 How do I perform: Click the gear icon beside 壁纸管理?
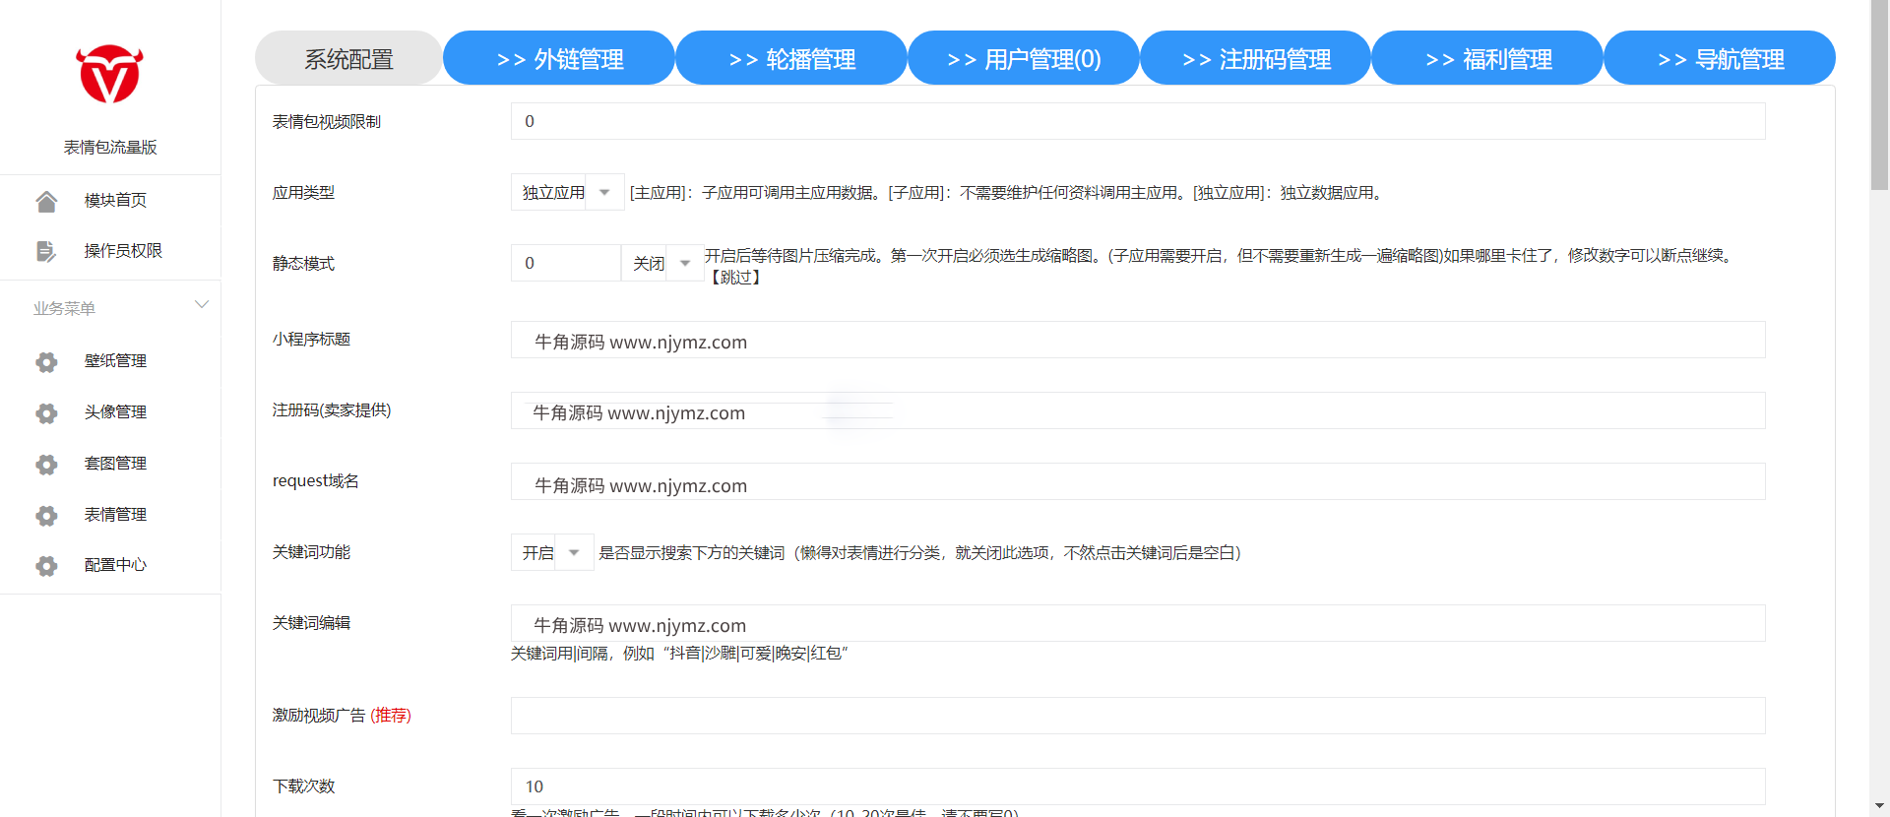point(46,361)
